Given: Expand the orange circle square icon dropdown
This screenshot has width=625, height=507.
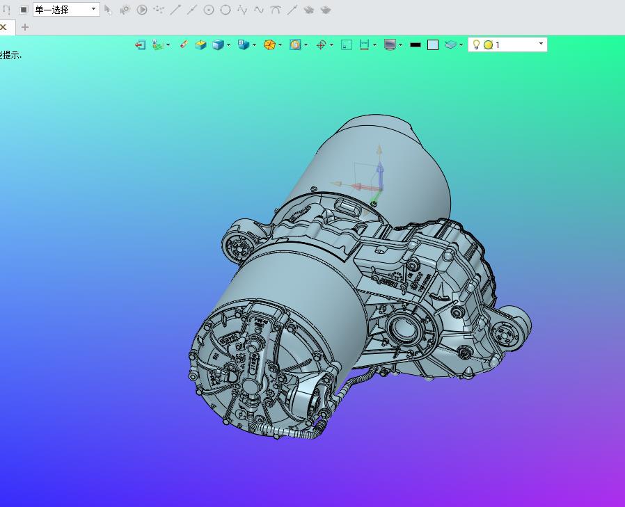Looking at the screenshot, I should 306,45.
